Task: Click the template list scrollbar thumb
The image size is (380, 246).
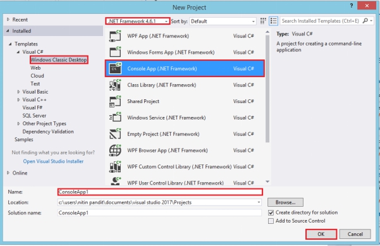Action: [x=267, y=89]
